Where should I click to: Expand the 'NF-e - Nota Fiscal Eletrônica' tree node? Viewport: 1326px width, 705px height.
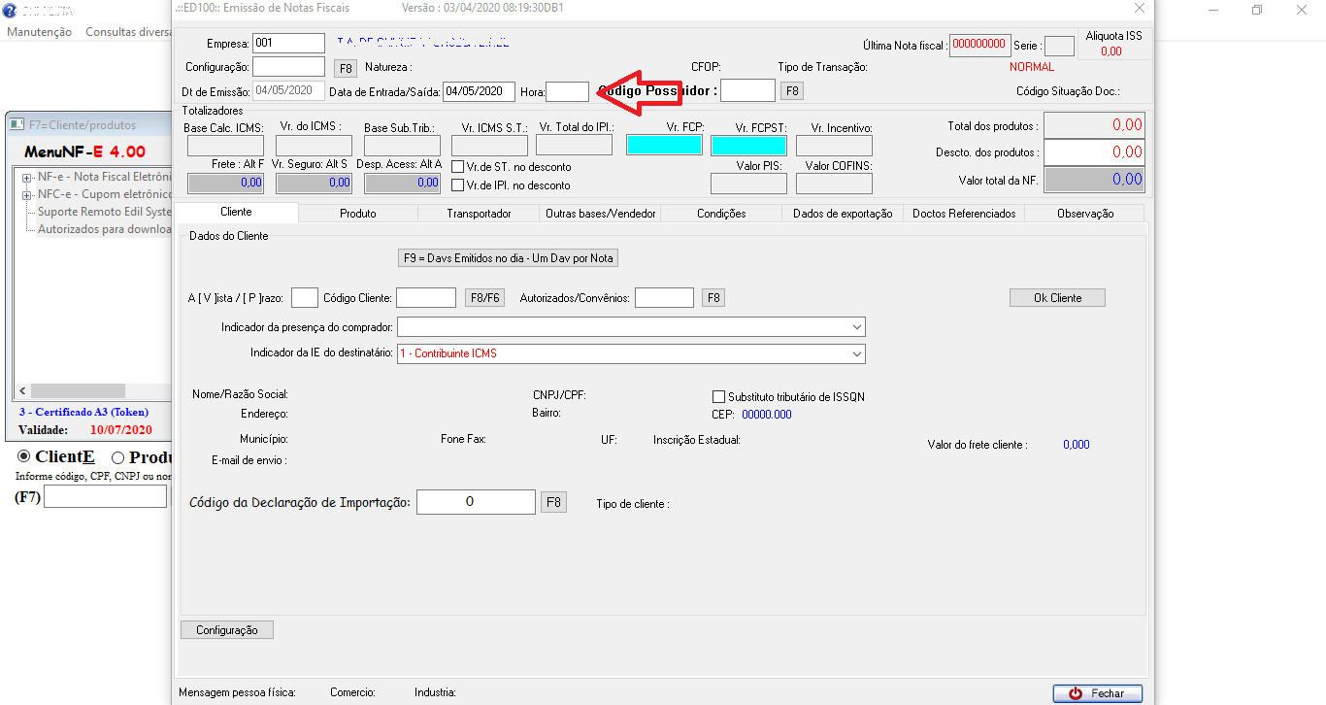(26, 178)
